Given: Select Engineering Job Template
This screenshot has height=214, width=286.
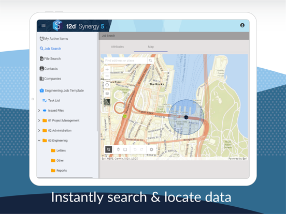Looking at the screenshot, I should (62, 90).
